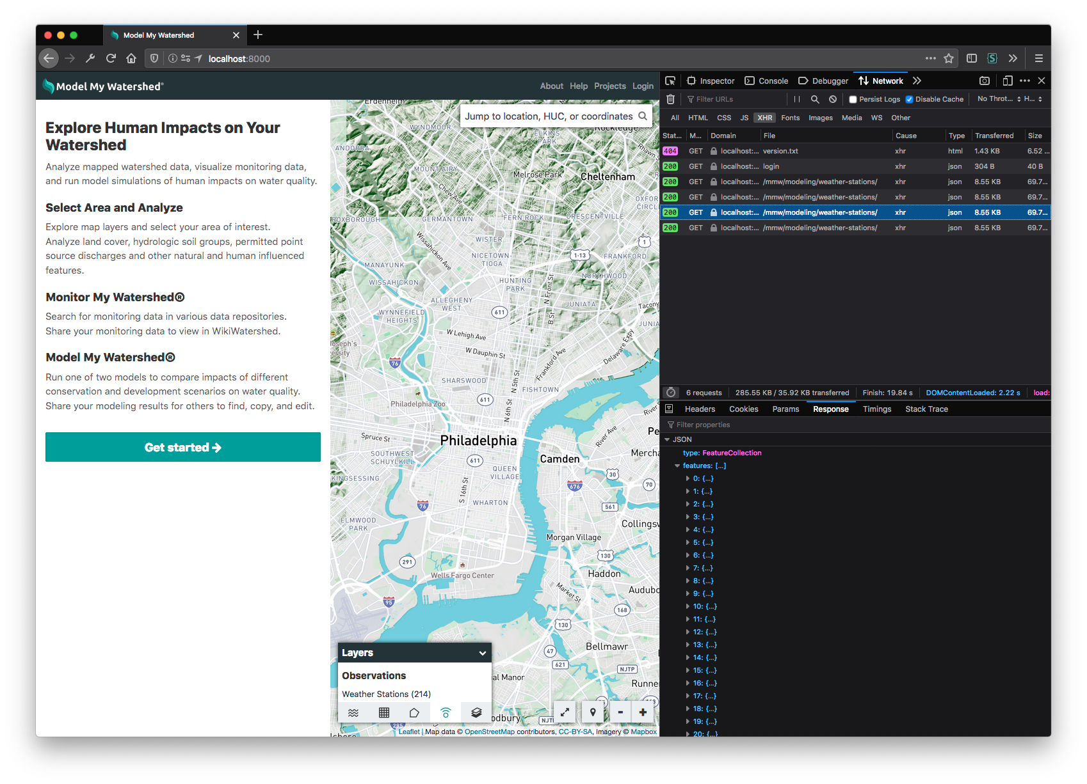Switch to the Console tab
This screenshot has height=784, width=1087.
coord(766,81)
